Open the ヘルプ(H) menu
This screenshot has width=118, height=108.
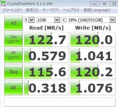click(71, 10)
